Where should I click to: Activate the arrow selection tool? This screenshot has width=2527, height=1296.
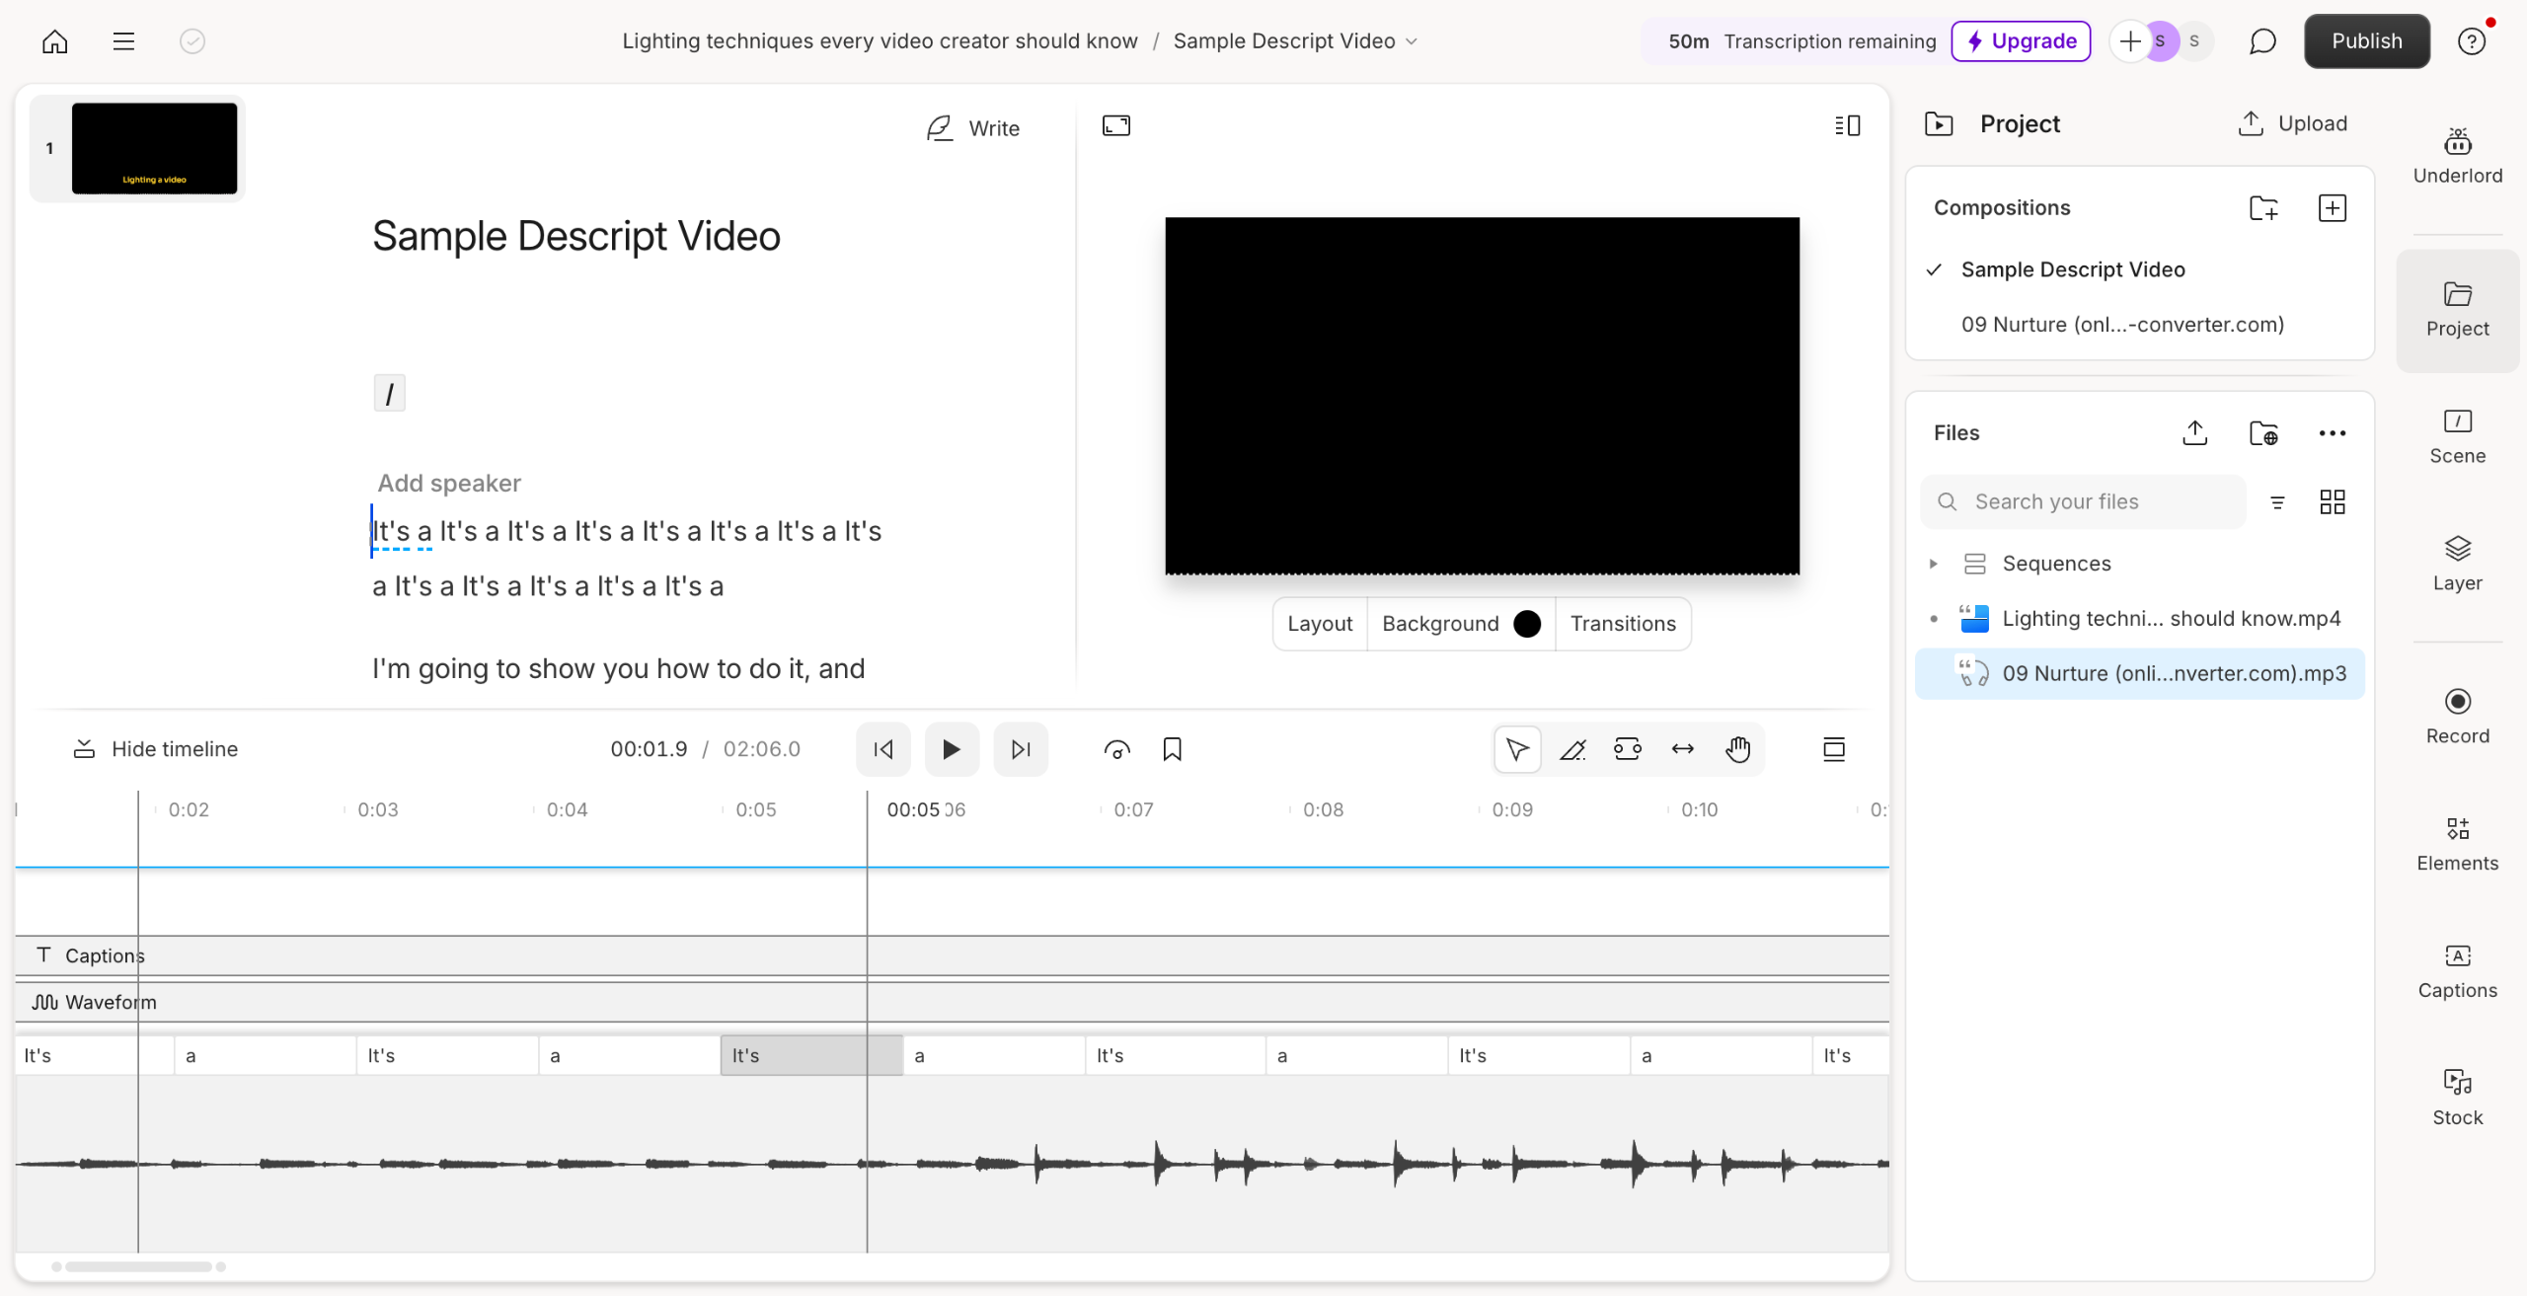tap(1517, 750)
